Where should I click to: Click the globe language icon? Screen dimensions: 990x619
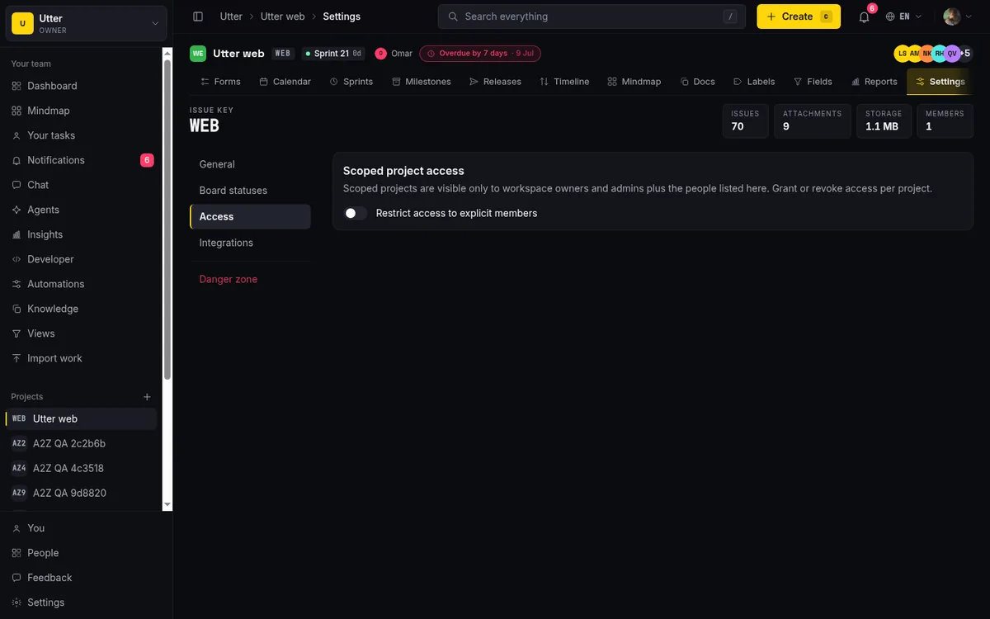890,17
